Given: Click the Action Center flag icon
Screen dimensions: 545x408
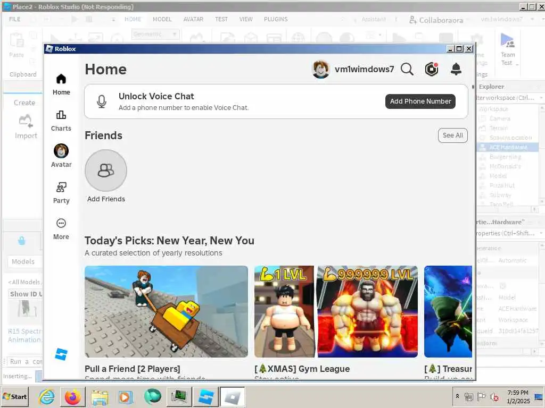Looking at the screenshot, I should pos(481,396).
